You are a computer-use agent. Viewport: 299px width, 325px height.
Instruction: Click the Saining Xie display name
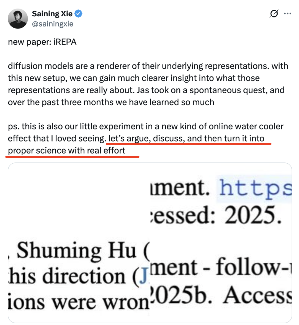pyautogui.click(x=52, y=14)
